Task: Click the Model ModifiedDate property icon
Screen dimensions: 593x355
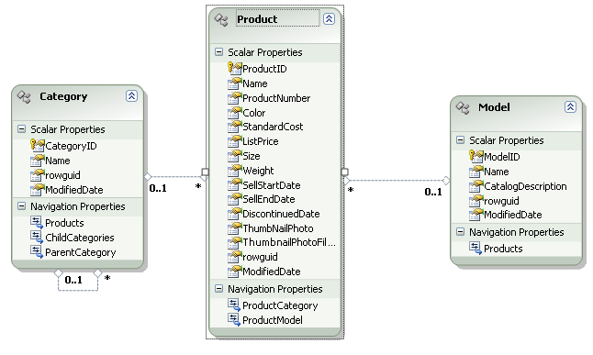Action: [x=476, y=215]
